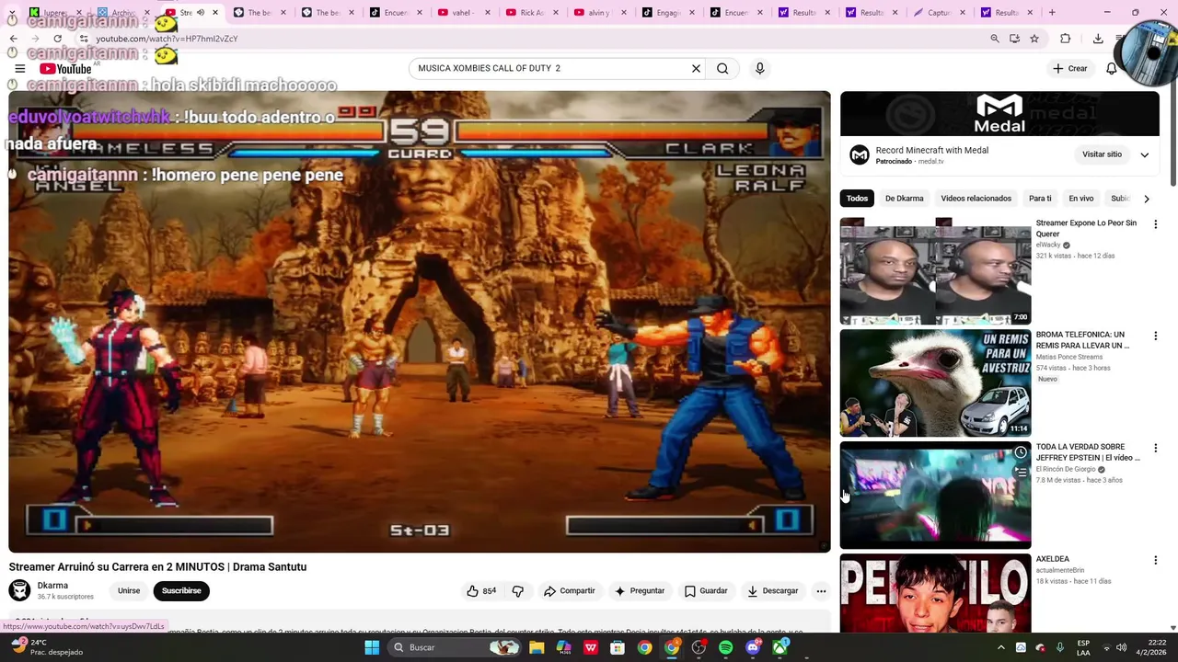
Task: Show hidden system tray icons chevron
Action: pyautogui.click(x=1000, y=647)
